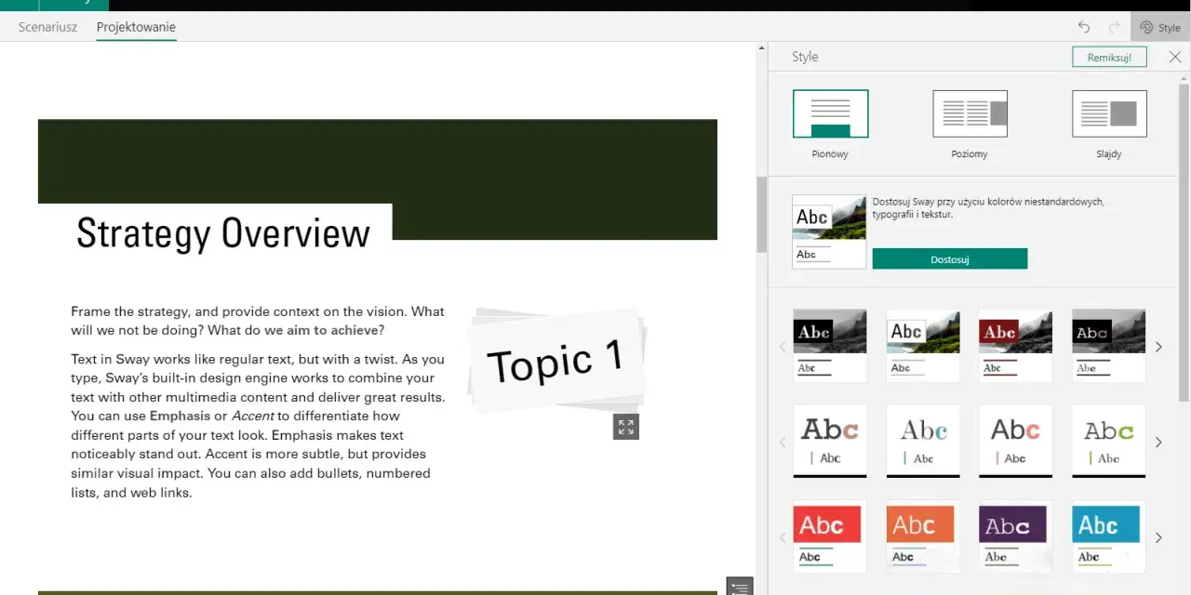Toggle the Style panel button

1160,27
